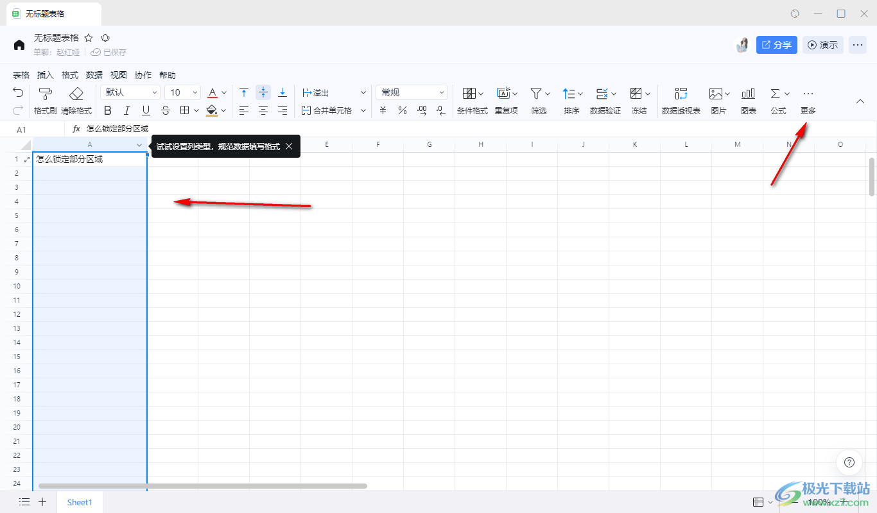This screenshot has width=877, height=513.
Task: Open column A header dropdown arrow
Action: coord(139,145)
